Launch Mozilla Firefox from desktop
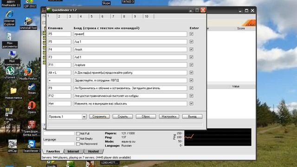The height and width of the screenshot is (167, 297). coord(28,74)
